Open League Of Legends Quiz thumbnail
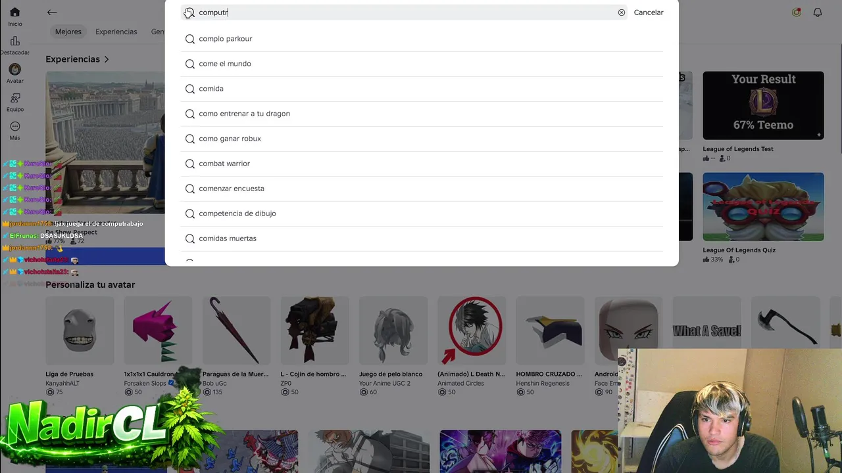The width and height of the screenshot is (842, 473). pos(763,207)
